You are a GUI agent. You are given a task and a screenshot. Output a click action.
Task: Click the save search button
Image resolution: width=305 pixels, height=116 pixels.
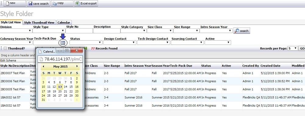[x=38, y=3]
